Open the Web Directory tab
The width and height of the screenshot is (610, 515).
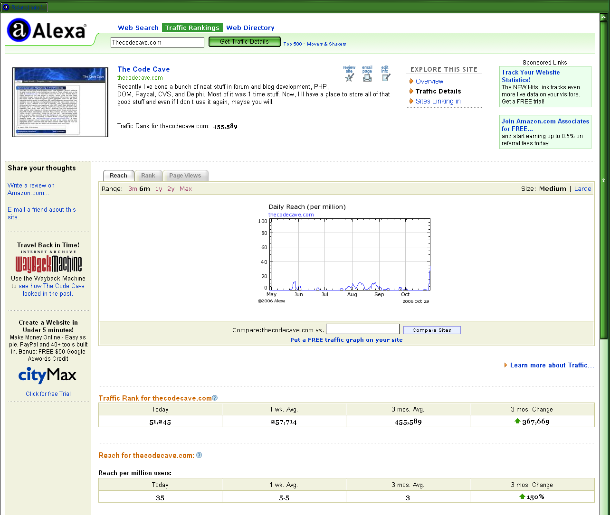pyautogui.click(x=250, y=28)
